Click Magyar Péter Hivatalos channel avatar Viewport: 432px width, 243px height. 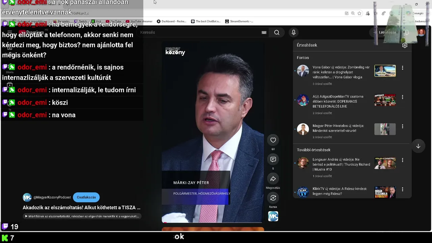(303, 129)
